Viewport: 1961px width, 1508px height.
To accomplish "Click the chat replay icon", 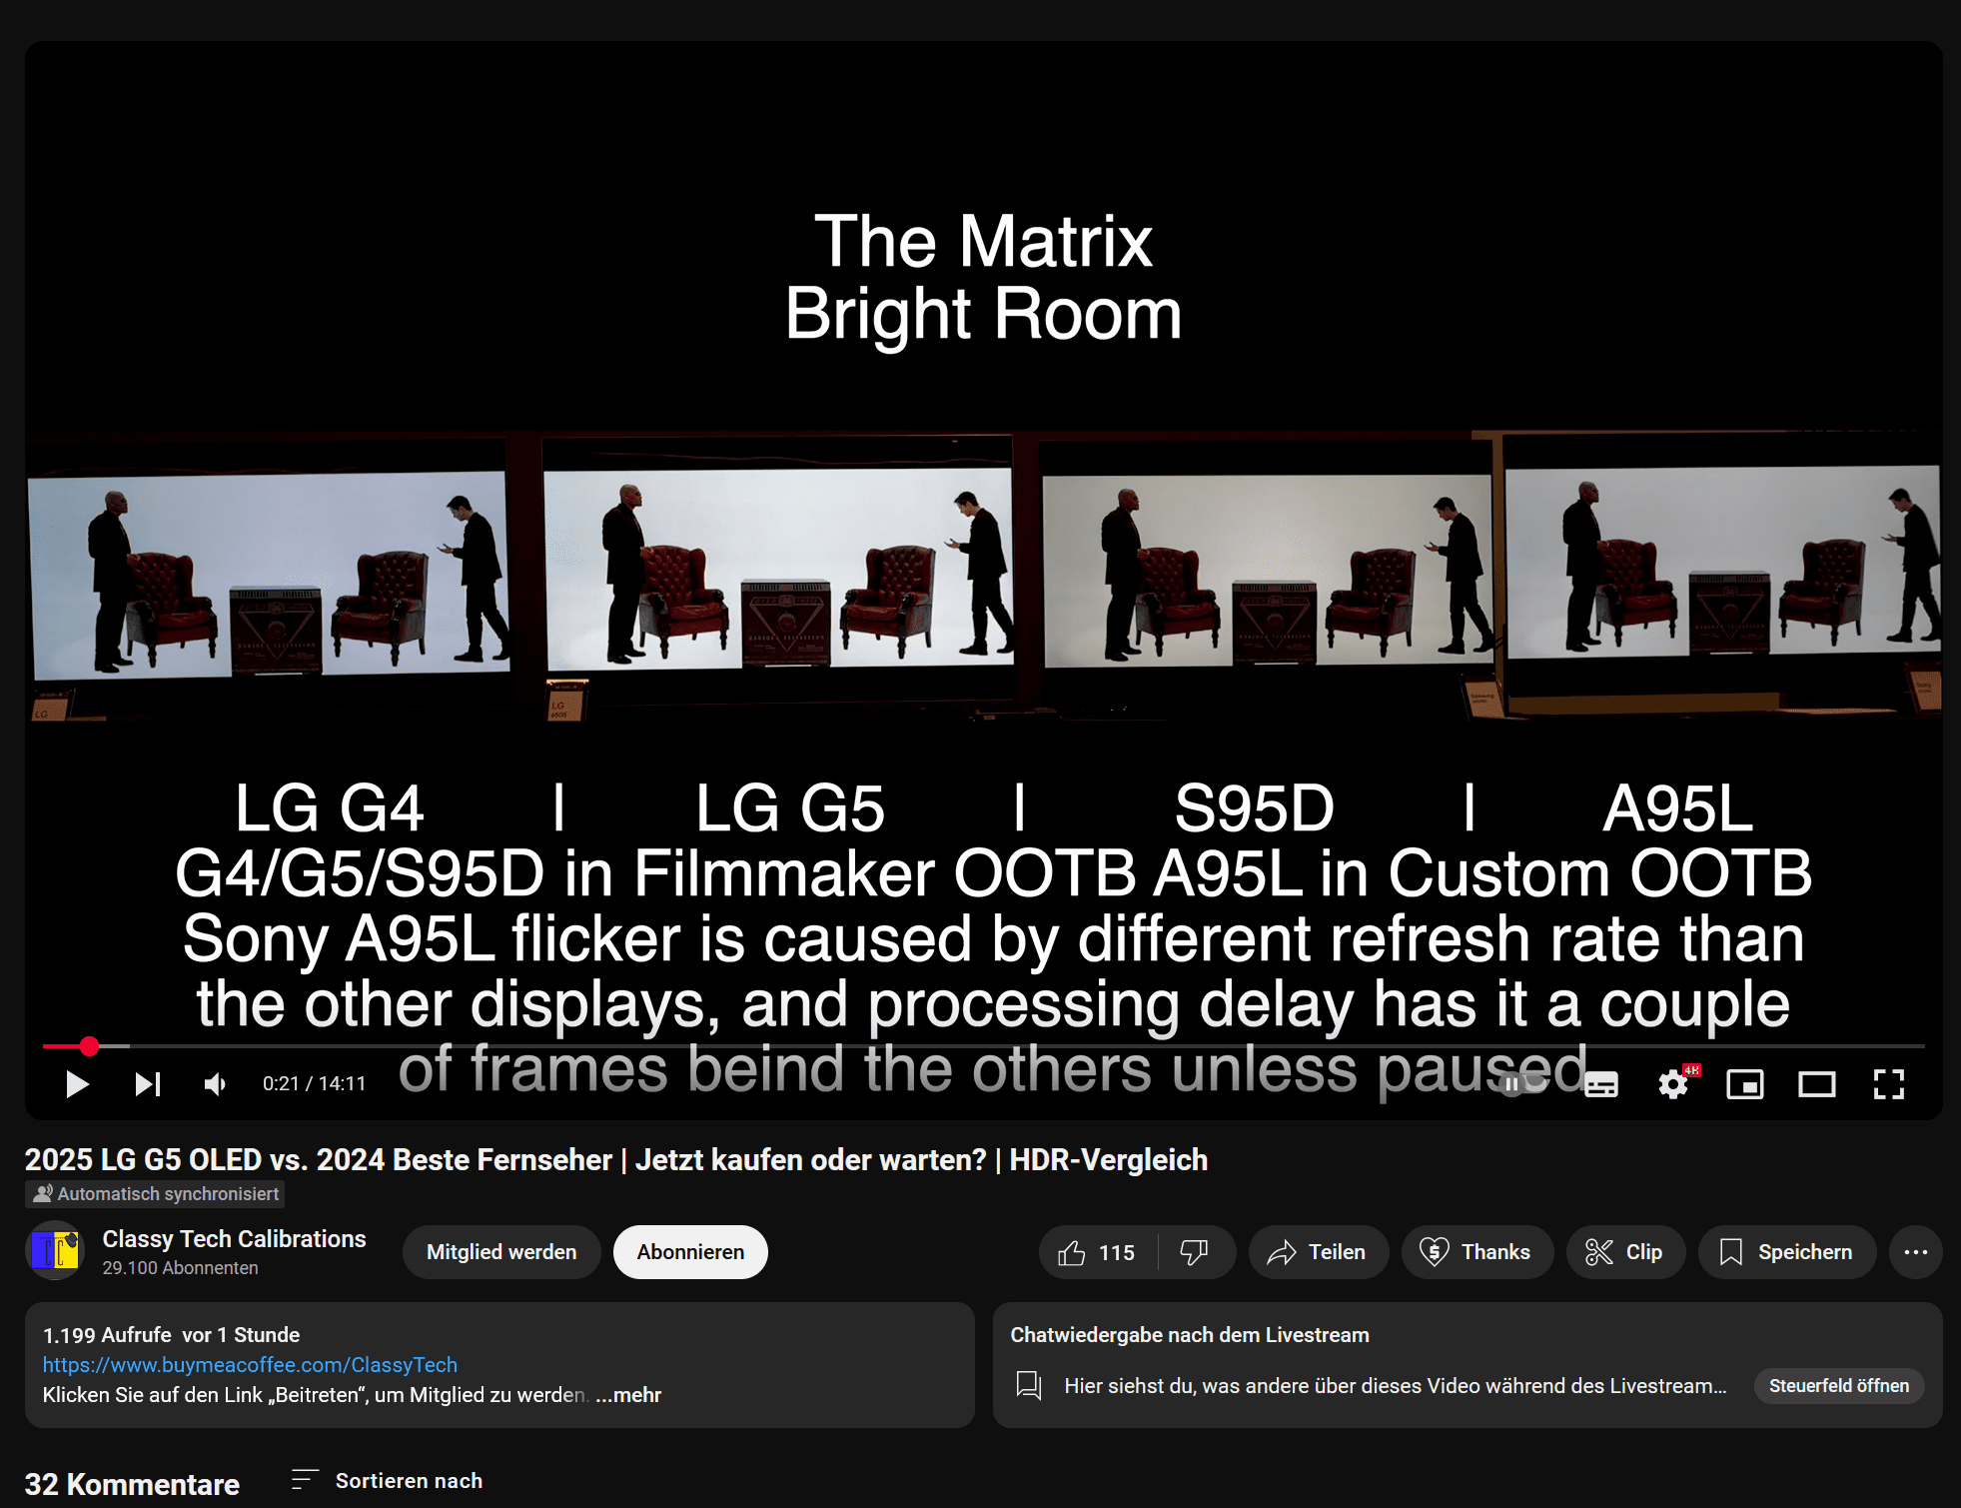I will point(1029,1386).
